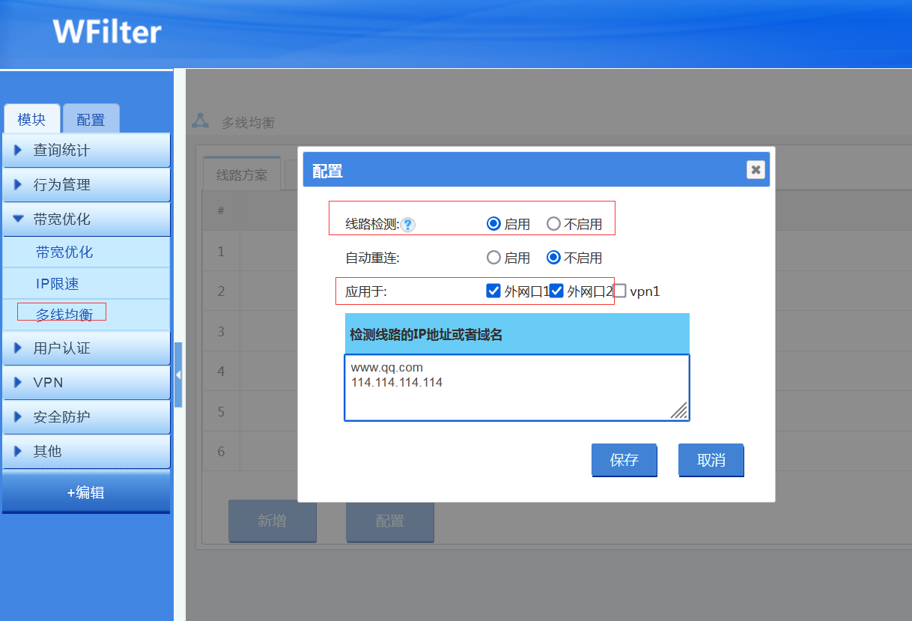This screenshot has width=912, height=621.
Task: Click the sidebar collapse arrow handle
Action: pyautogui.click(x=178, y=375)
